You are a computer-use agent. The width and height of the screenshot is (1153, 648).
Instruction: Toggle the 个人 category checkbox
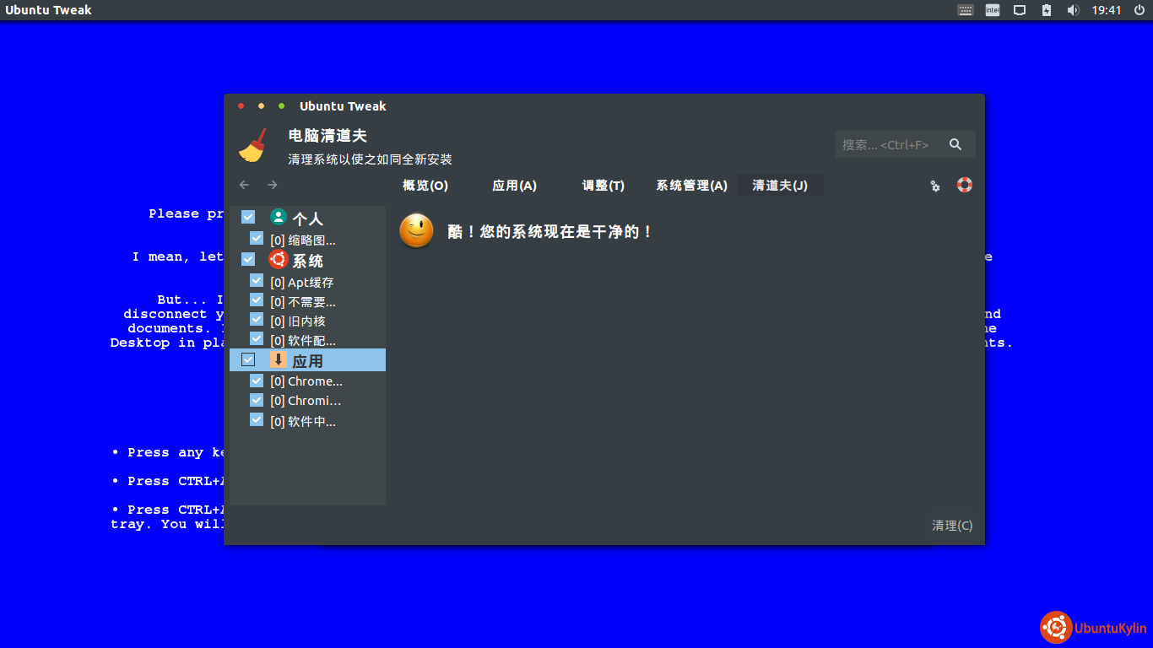(x=248, y=217)
